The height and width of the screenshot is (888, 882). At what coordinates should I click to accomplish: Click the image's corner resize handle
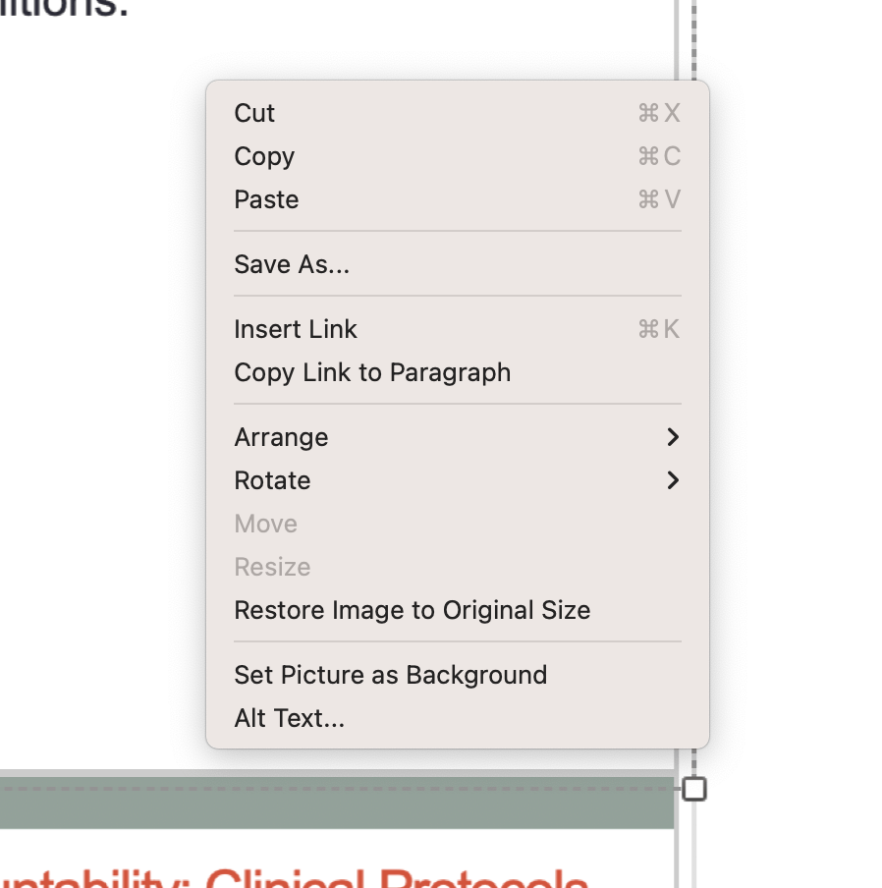pos(694,789)
